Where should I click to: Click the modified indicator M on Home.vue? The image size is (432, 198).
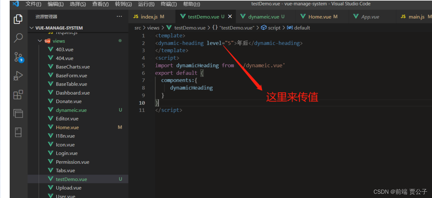120,127
